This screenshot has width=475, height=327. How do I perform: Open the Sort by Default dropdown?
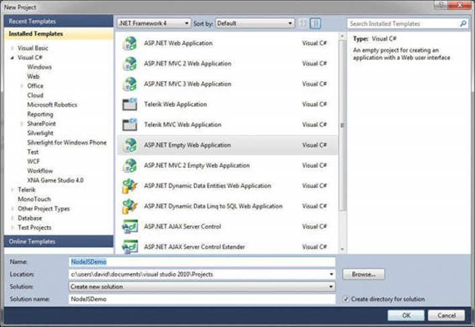point(255,24)
